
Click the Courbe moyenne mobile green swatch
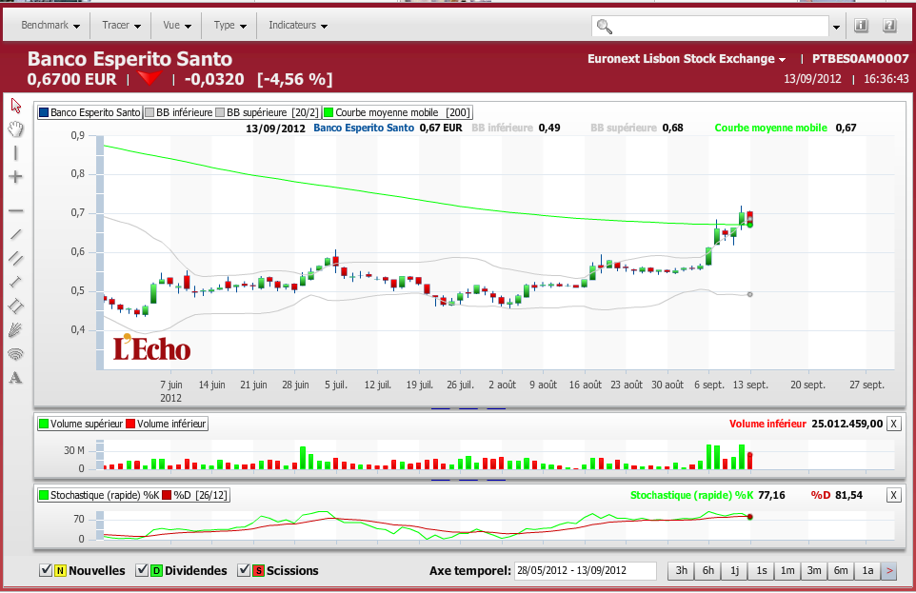[329, 112]
